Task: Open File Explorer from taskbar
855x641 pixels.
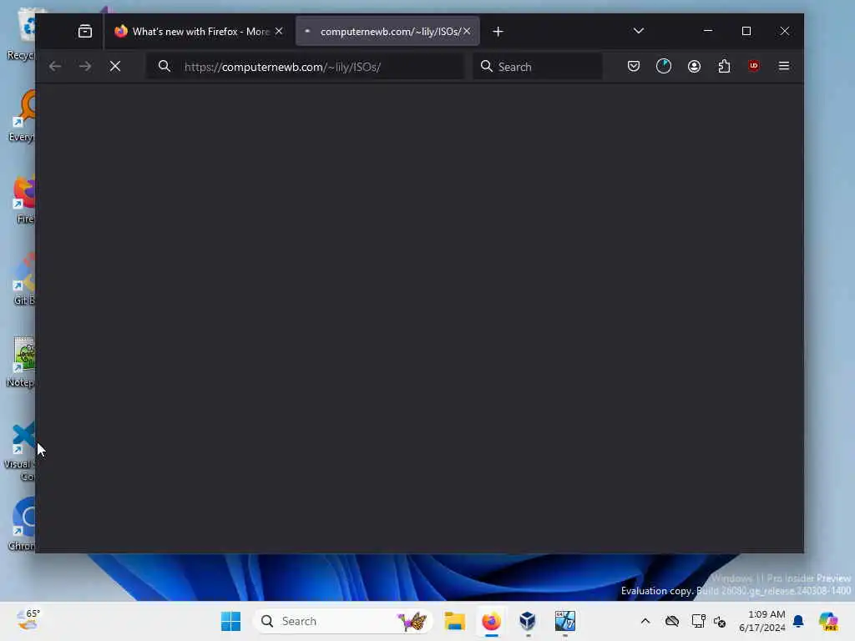Action: (x=455, y=621)
